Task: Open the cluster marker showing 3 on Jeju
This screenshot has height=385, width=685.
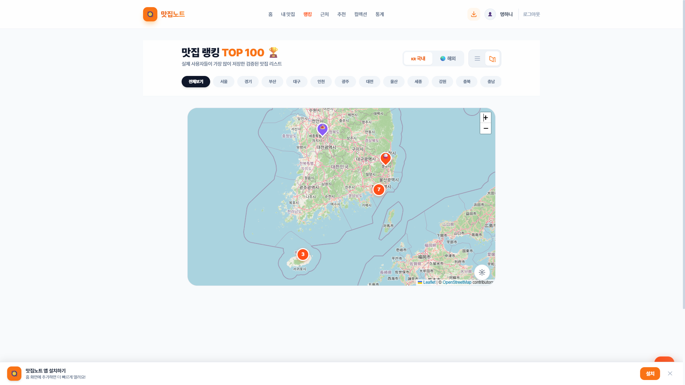Action: [x=303, y=255]
